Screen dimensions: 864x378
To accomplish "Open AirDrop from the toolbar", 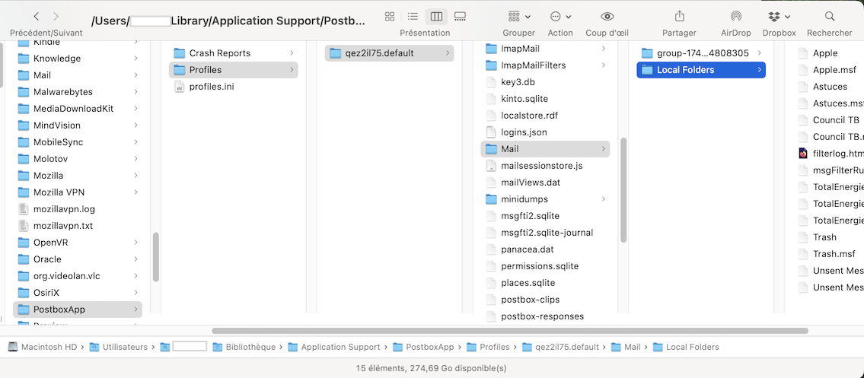I will click(735, 17).
